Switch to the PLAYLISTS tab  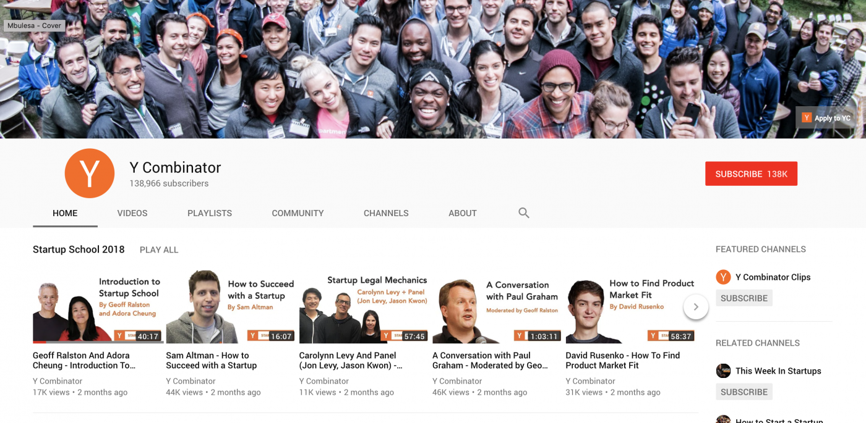[x=210, y=213]
